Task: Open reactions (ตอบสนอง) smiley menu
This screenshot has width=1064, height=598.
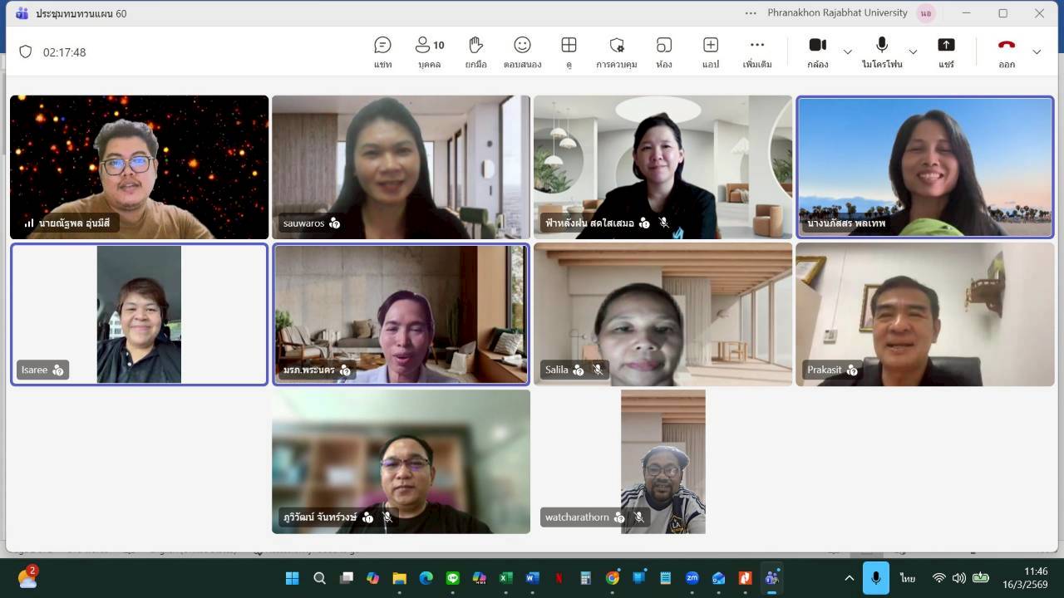Action: pos(522,51)
